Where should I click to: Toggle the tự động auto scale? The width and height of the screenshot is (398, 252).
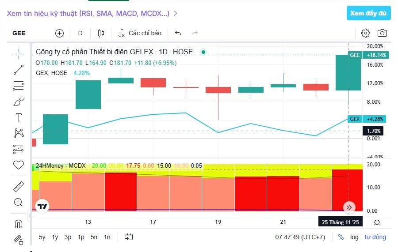(375, 237)
